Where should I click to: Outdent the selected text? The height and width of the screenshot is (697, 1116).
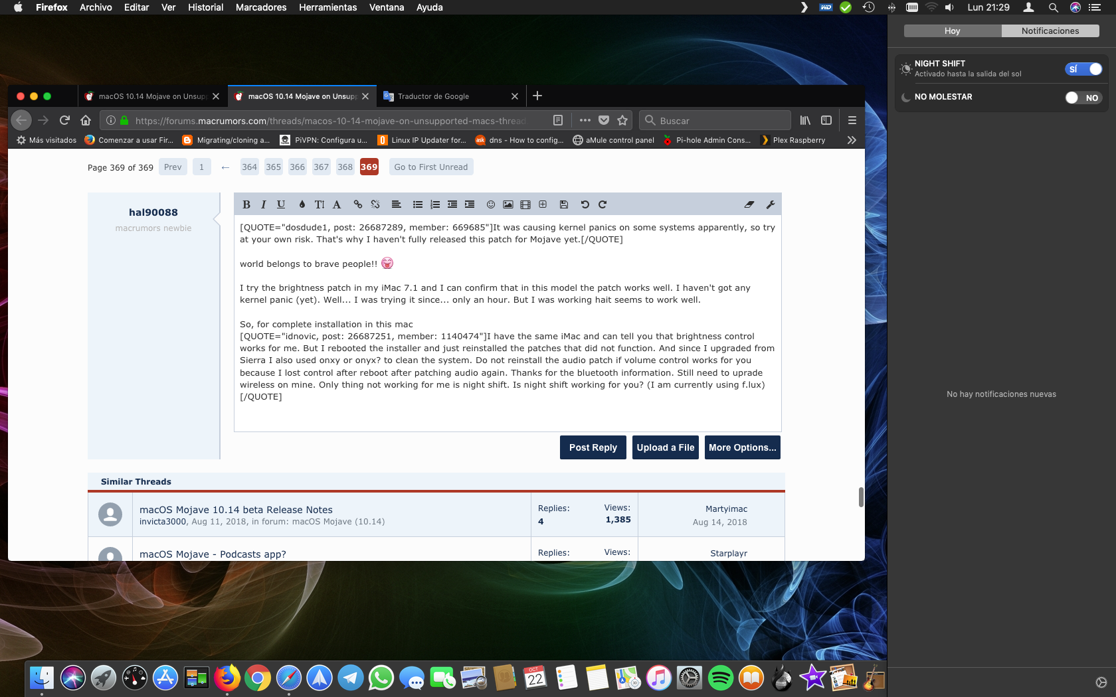[452, 204]
